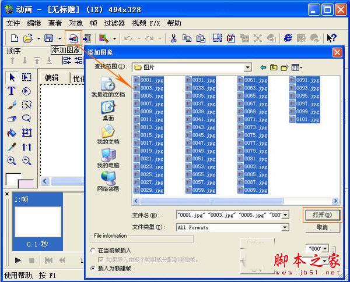
Task: Select the Paint bucket fill tool
Action: (x=12, y=133)
